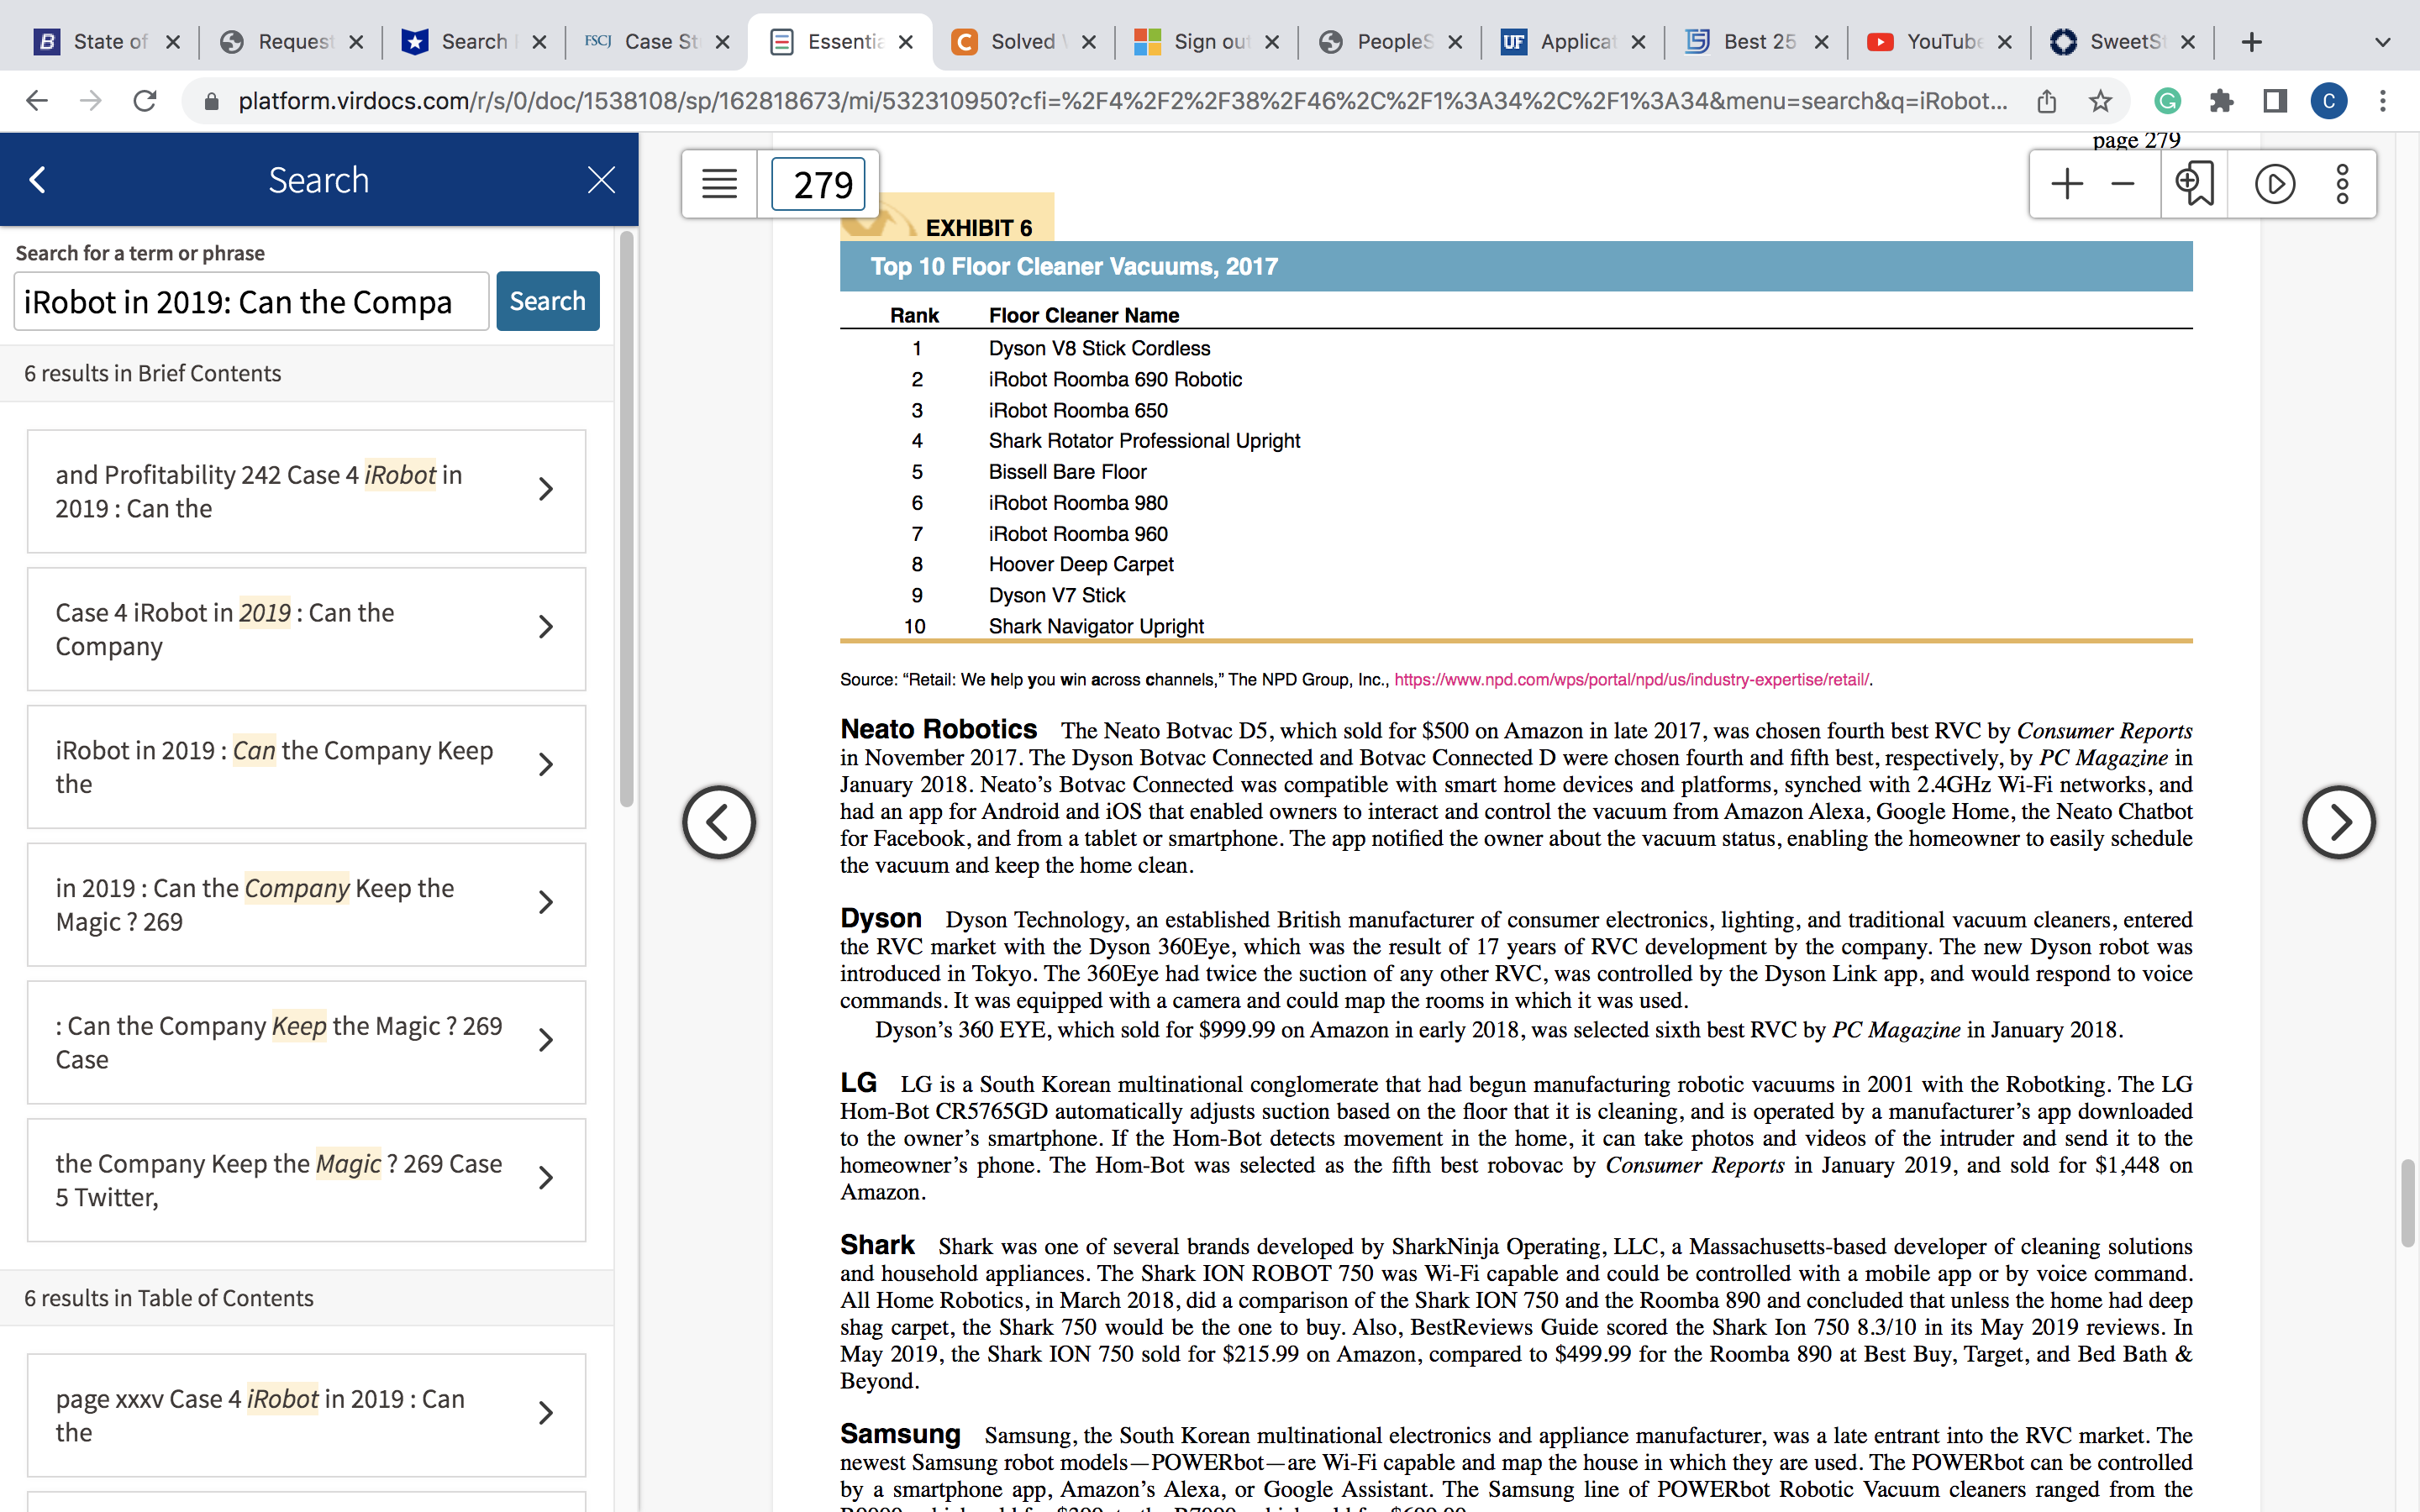Click the browser forward arrow
Viewport: 2420px width, 1512px height.
(x=91, y=101)
